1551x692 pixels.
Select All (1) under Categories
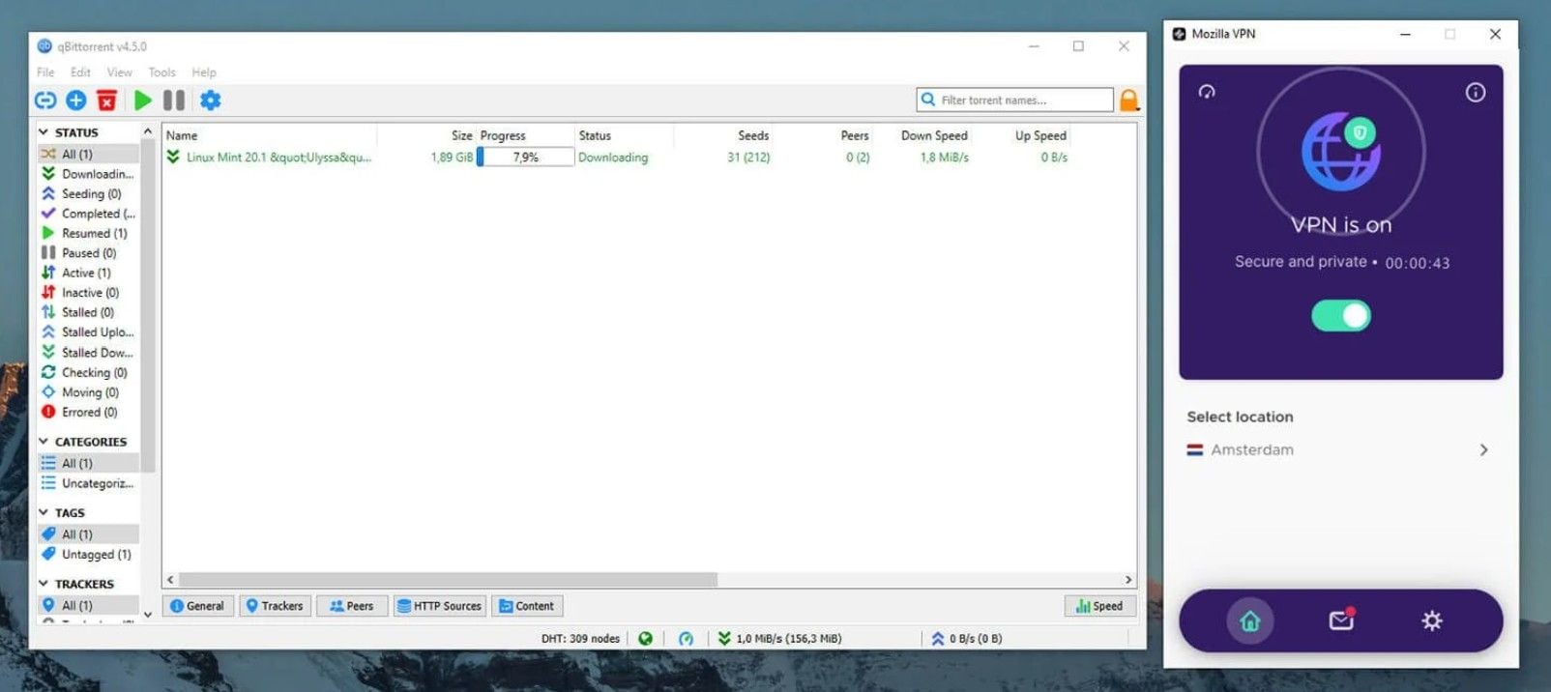coord(88,463)
